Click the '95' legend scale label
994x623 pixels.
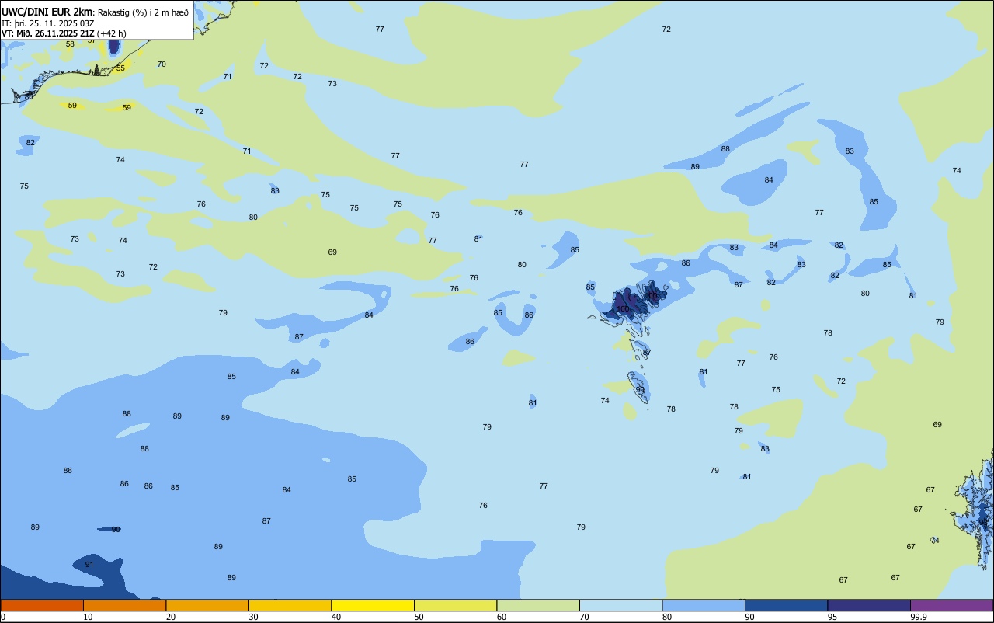tap(832, 617)
